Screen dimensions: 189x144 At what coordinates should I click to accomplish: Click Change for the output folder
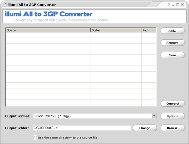click(x=145, y=128)
